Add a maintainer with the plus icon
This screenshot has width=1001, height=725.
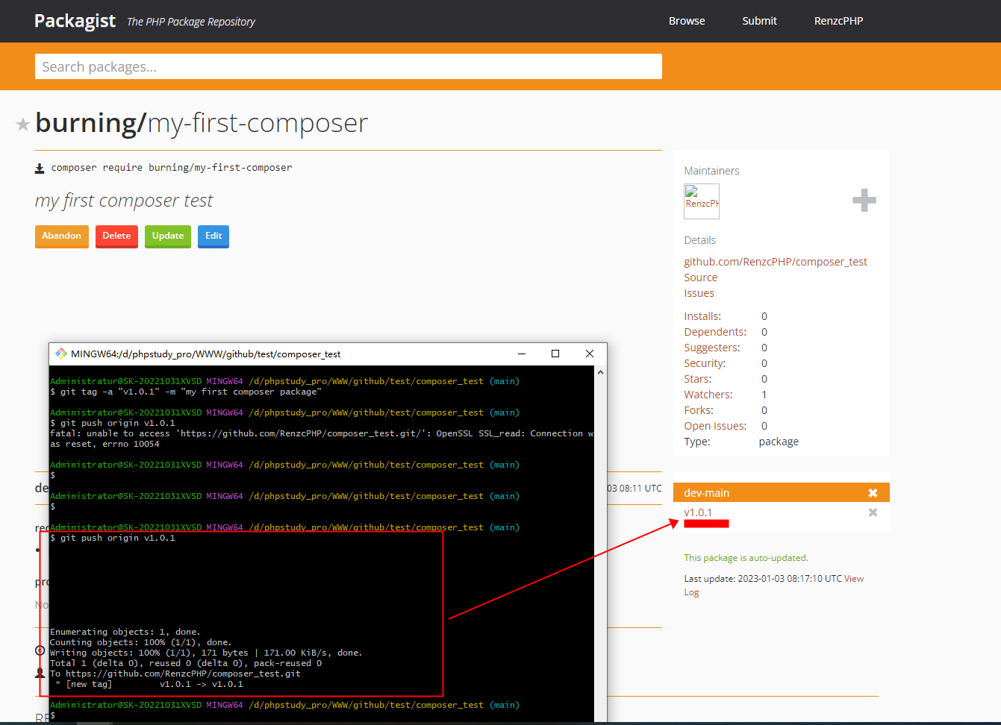864,200
